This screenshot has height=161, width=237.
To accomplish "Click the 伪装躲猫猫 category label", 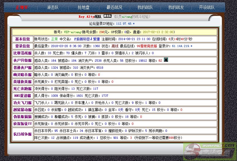I will pos(22,117).
